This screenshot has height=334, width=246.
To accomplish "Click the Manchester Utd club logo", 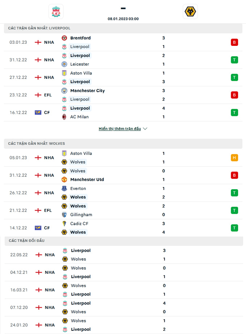I will [x=64, y=179].
